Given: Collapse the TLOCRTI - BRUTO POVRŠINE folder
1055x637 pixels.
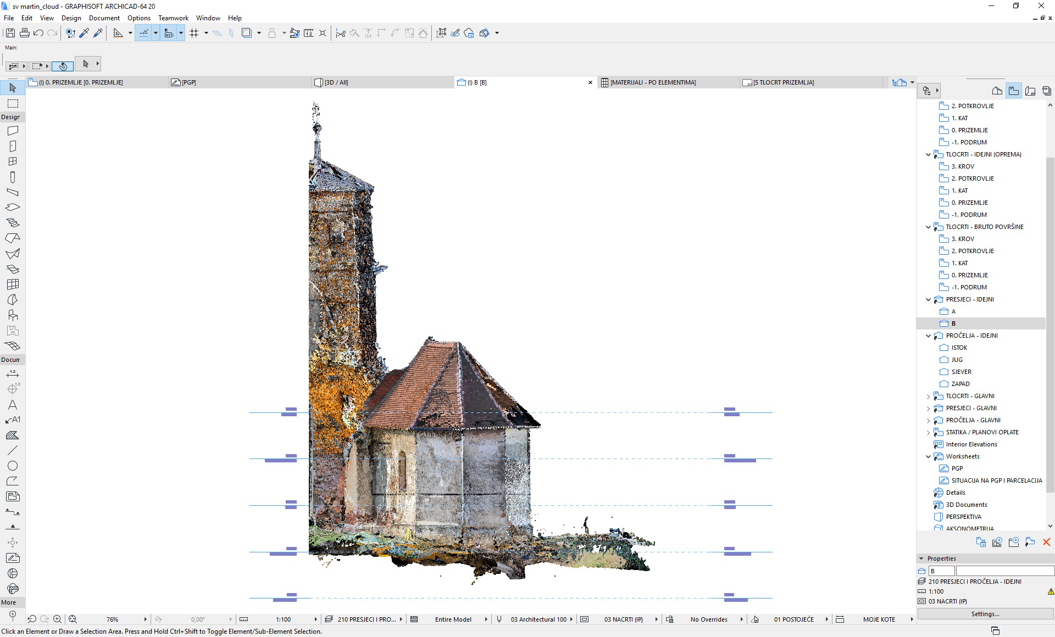Looking at the screenshot, I should tap(929, 227).
